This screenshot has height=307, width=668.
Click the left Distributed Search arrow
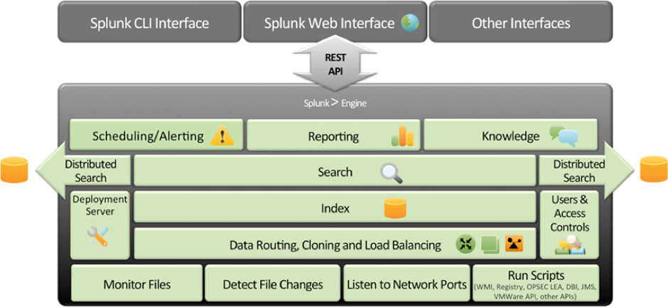[84, 171]
